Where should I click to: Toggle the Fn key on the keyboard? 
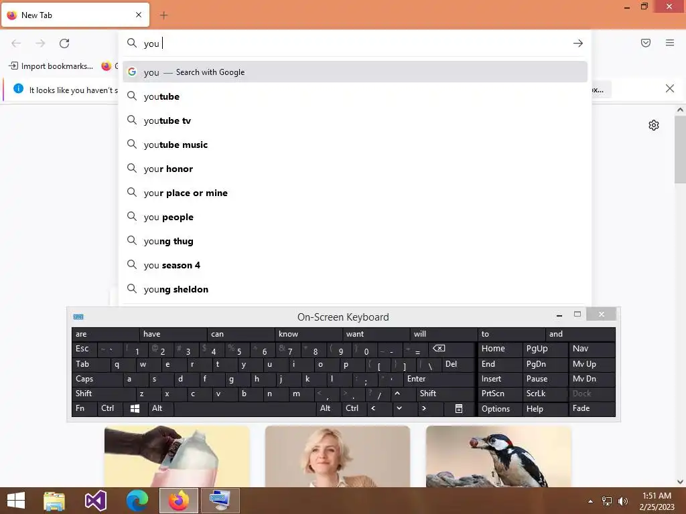tap(84, 408)
